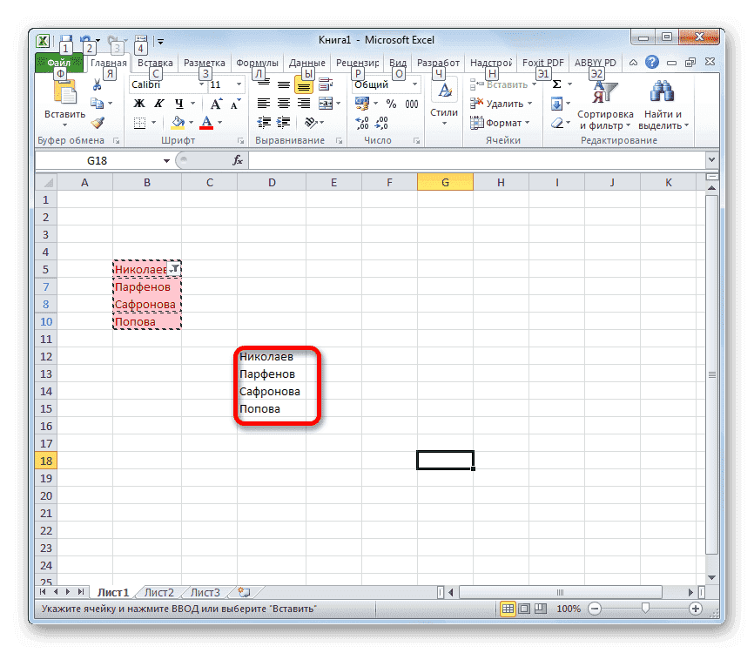Image resolution: width=754 pixels, height=653 pixels.
Task: Click the Copy icon under Вставить
Action: coord(95,103)
